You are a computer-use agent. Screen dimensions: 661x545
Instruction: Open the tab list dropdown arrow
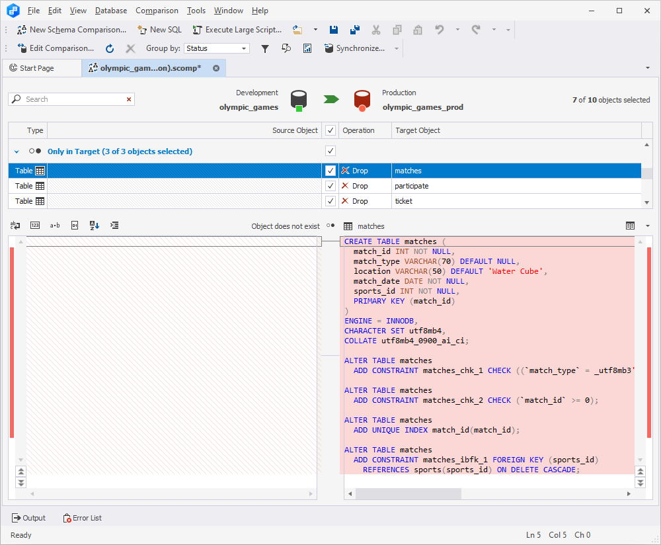pos(648,68)
